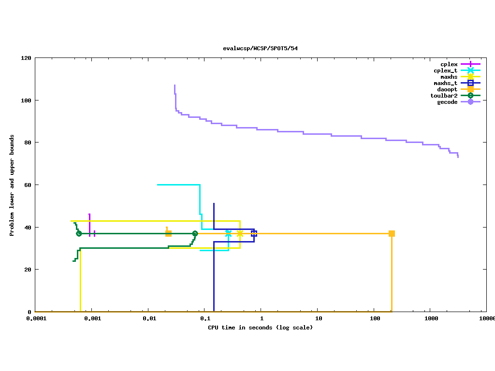Click the cplex_t cyan cross on plot
The height and width of the screenshot is (371, 495).
point(228,233)
